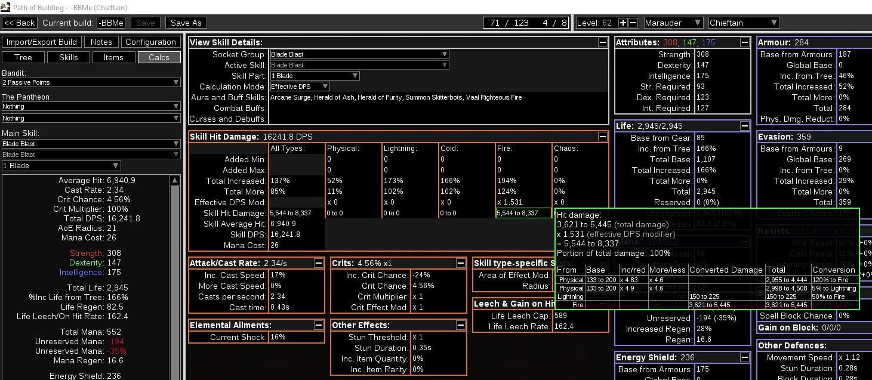Screen dimensions: 872x380
Task: Open the Marauder class dropdown
Action: tap(673, 23)
